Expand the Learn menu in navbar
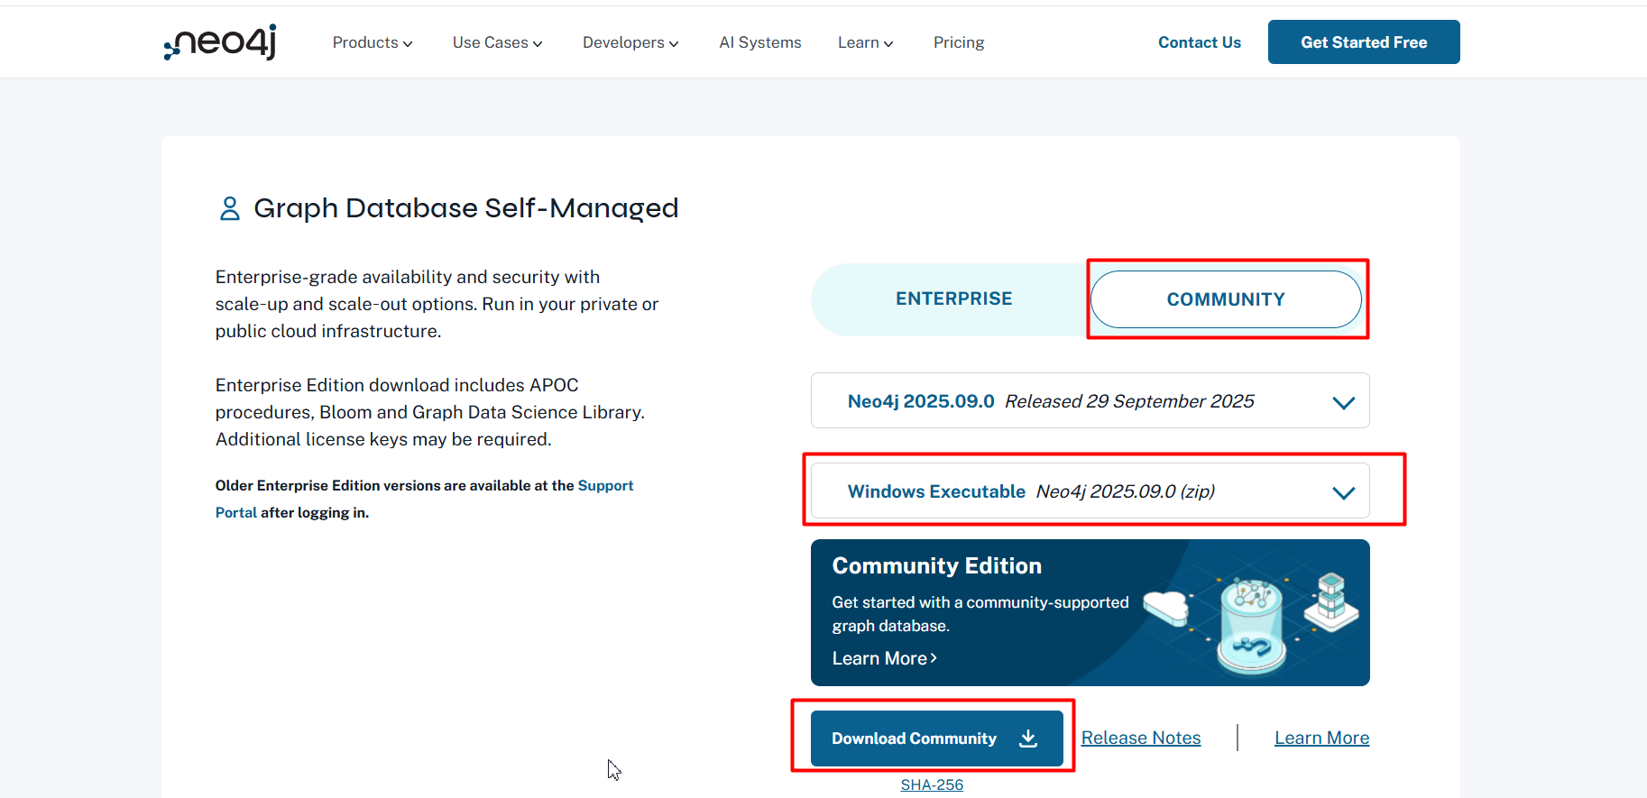1647x798 pixels. (864, 42)
